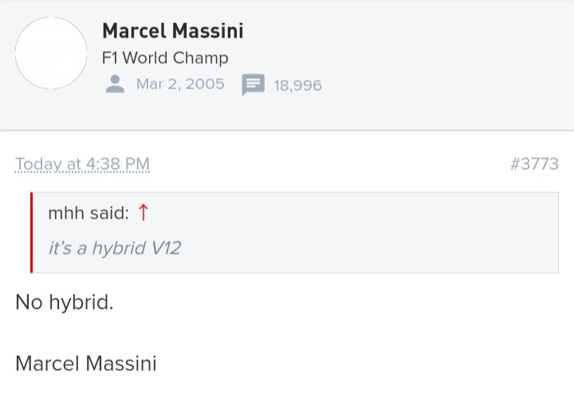Select the Mar 2, 2005 join date
The height and width of the screenshot is (410, 574).
pos(180,85)
